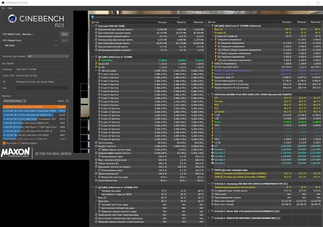This screenshot has height=227, width=323.
Task: Click the clock icon of Загрузка виртуальной памяти
Action: pyautogui.click(x=96, y=36)
